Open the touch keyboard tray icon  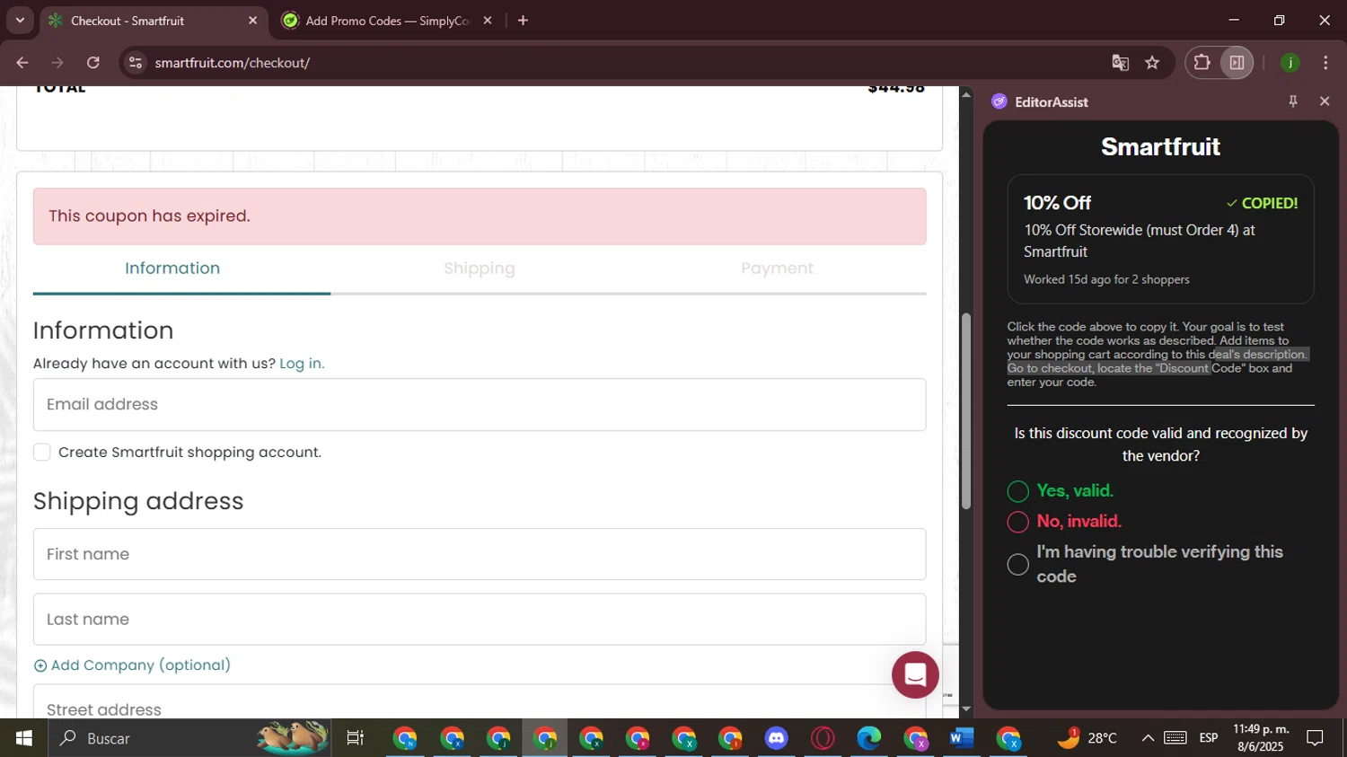pyautogui.click(x=1175, y=738)
